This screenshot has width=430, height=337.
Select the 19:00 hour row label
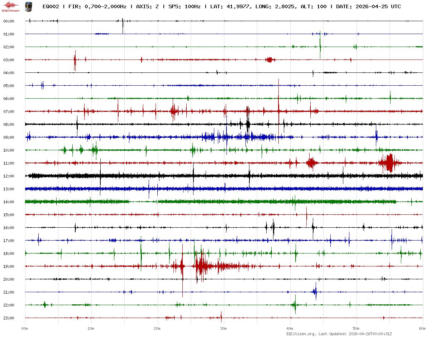(9, 266)
